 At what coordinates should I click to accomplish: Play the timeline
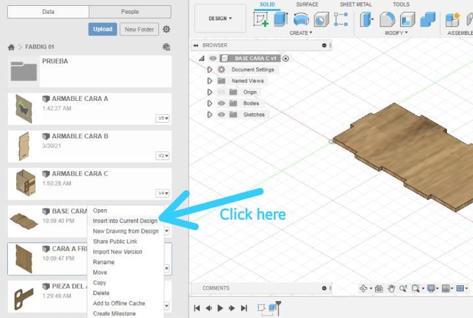click(220, 308)
